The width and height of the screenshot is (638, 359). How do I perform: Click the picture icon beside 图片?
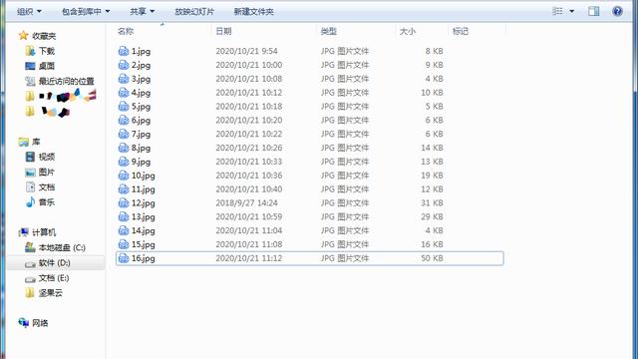(x=30, y=173)
